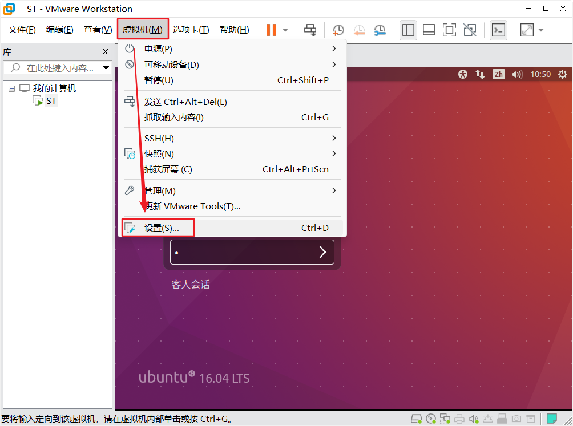Close the 库 library panel
This screenshot has width=573, height=426.
[105, 52]
